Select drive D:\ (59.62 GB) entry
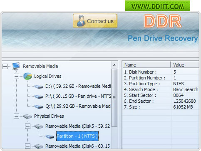 78,86
